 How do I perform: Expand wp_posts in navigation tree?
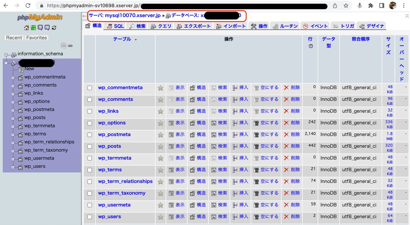point(13,118)
